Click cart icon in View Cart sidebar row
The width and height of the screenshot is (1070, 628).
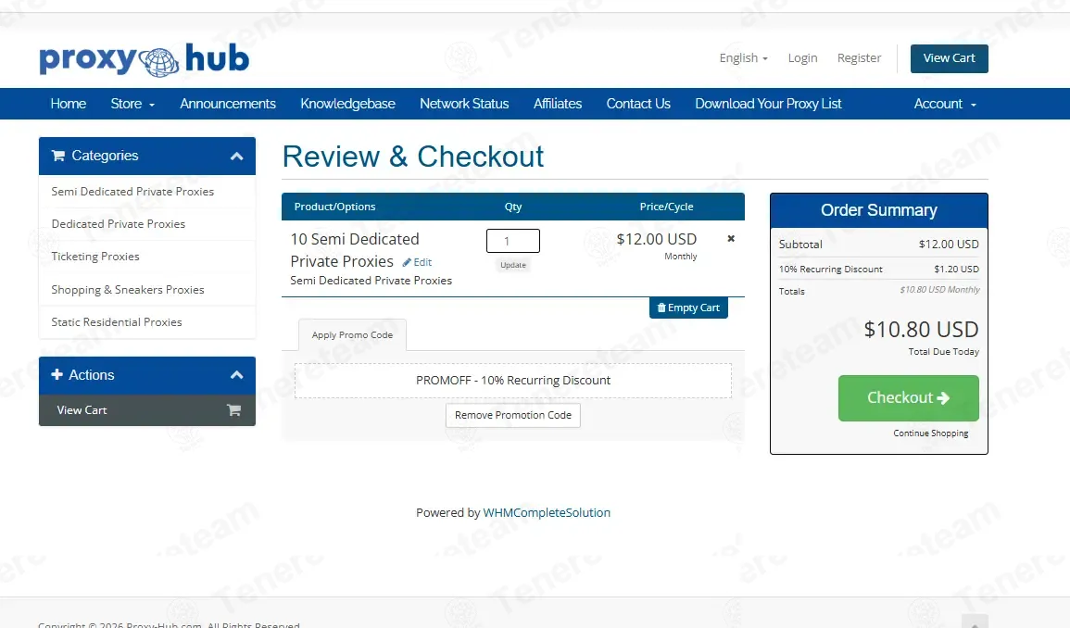[x=234, y=410]
